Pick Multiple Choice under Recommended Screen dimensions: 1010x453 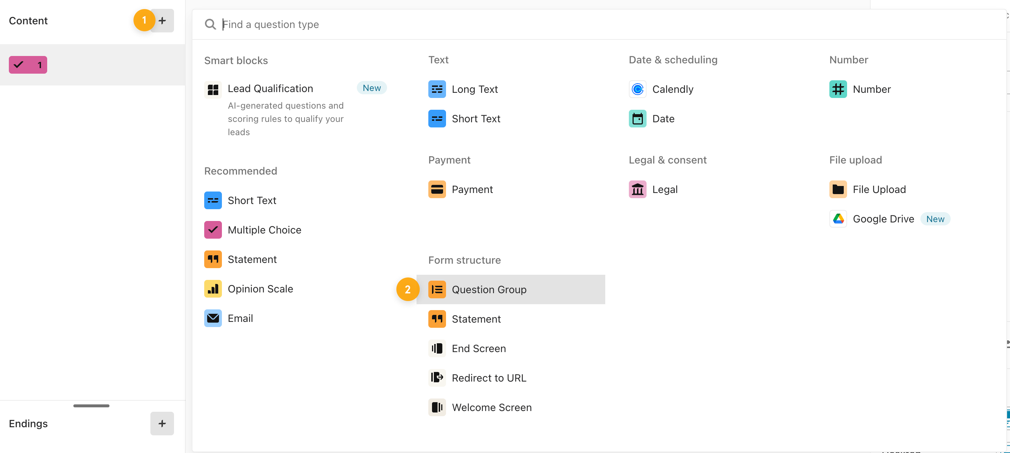[x=264, y=230]
